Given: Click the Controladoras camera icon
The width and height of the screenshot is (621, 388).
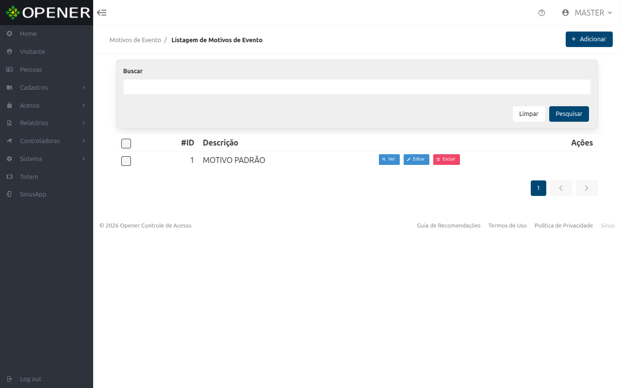Looking at the screenshot, I should 9,141.
